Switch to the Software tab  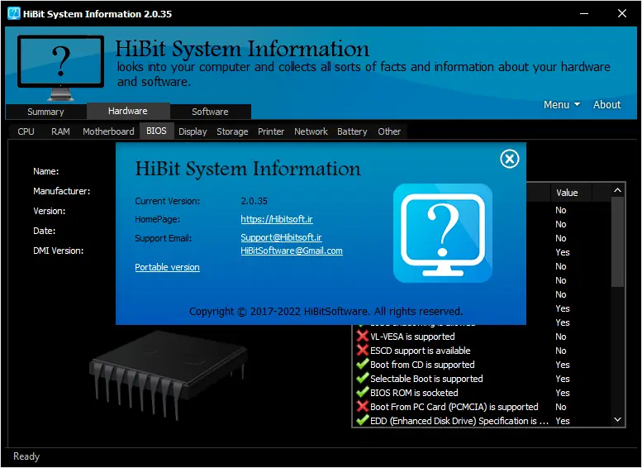point(210,112)
